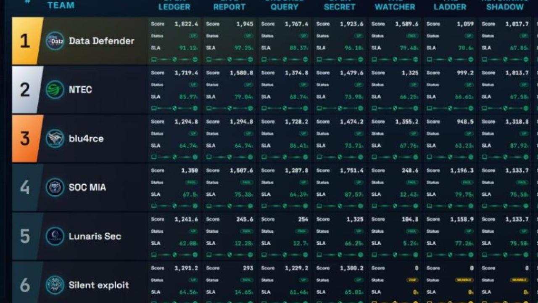This screenshot has width=538, height=303.
Task: Select Data Defender's score 1,945
Action: (x=245, y=24)
